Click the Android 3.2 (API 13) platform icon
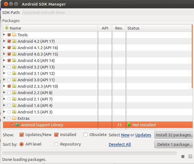194x164 pixels. [14, 67]
